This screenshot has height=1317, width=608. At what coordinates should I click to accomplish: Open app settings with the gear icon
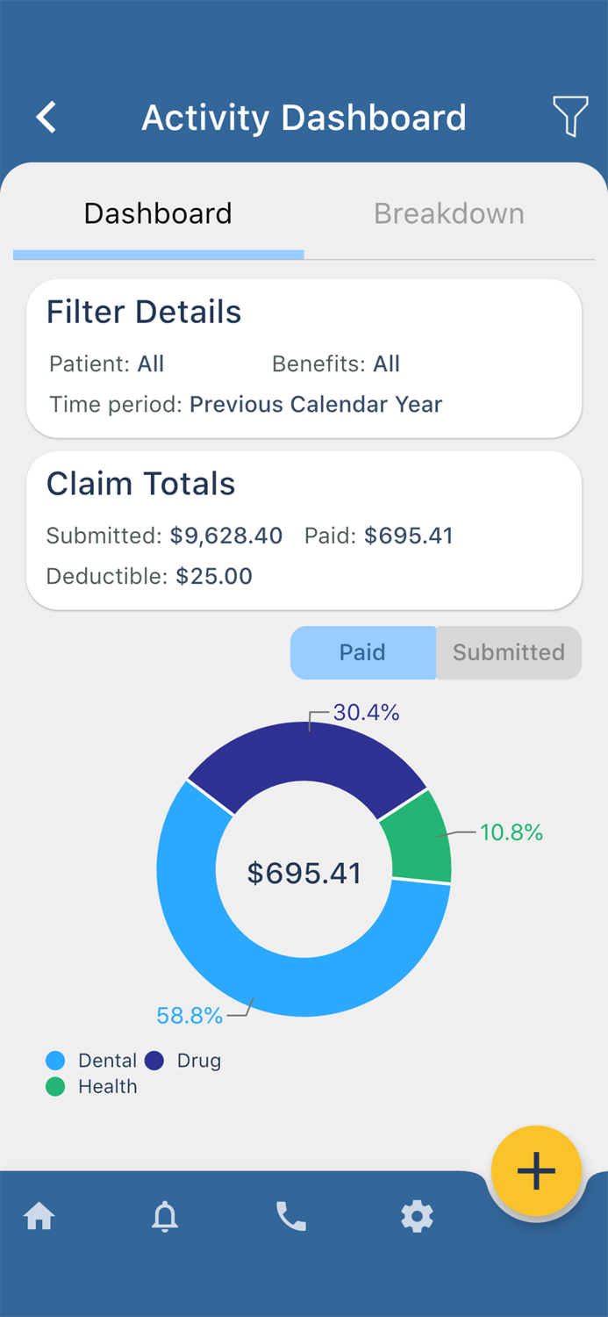click(x=417, y=1217)
